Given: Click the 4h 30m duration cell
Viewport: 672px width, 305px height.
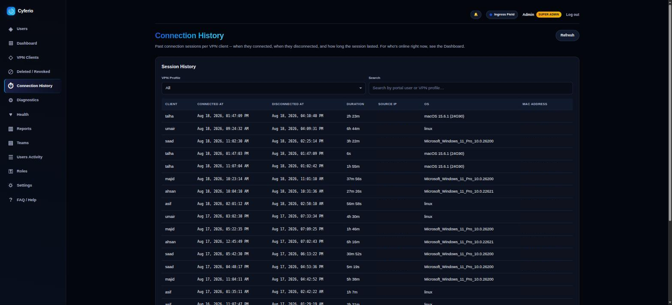Looking at the screenshot, I should point(353,217).
